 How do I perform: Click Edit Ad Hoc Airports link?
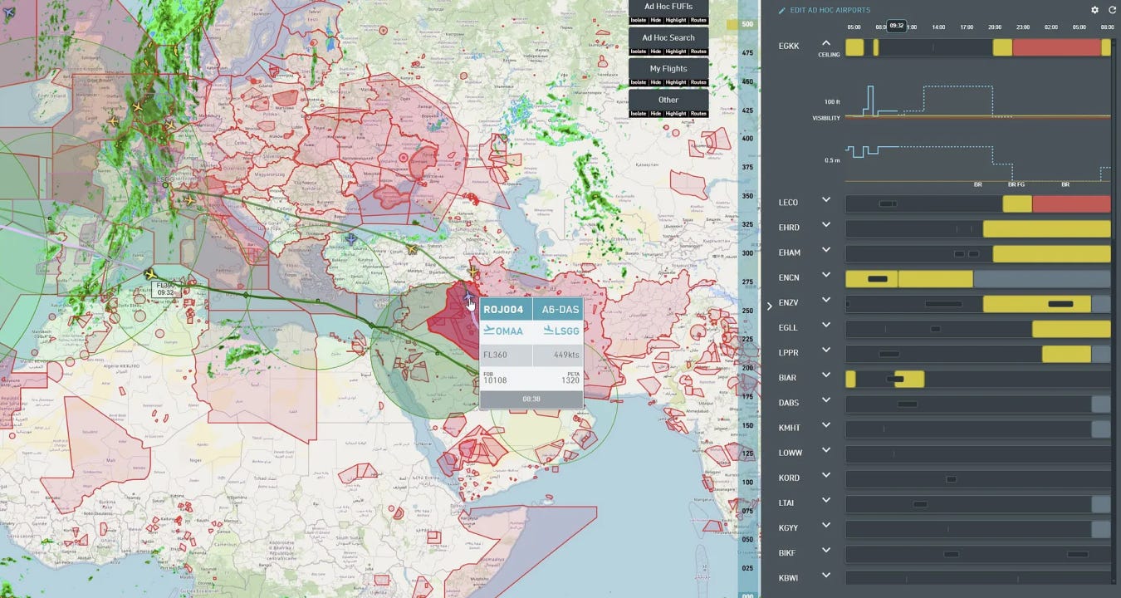(830, 10)
